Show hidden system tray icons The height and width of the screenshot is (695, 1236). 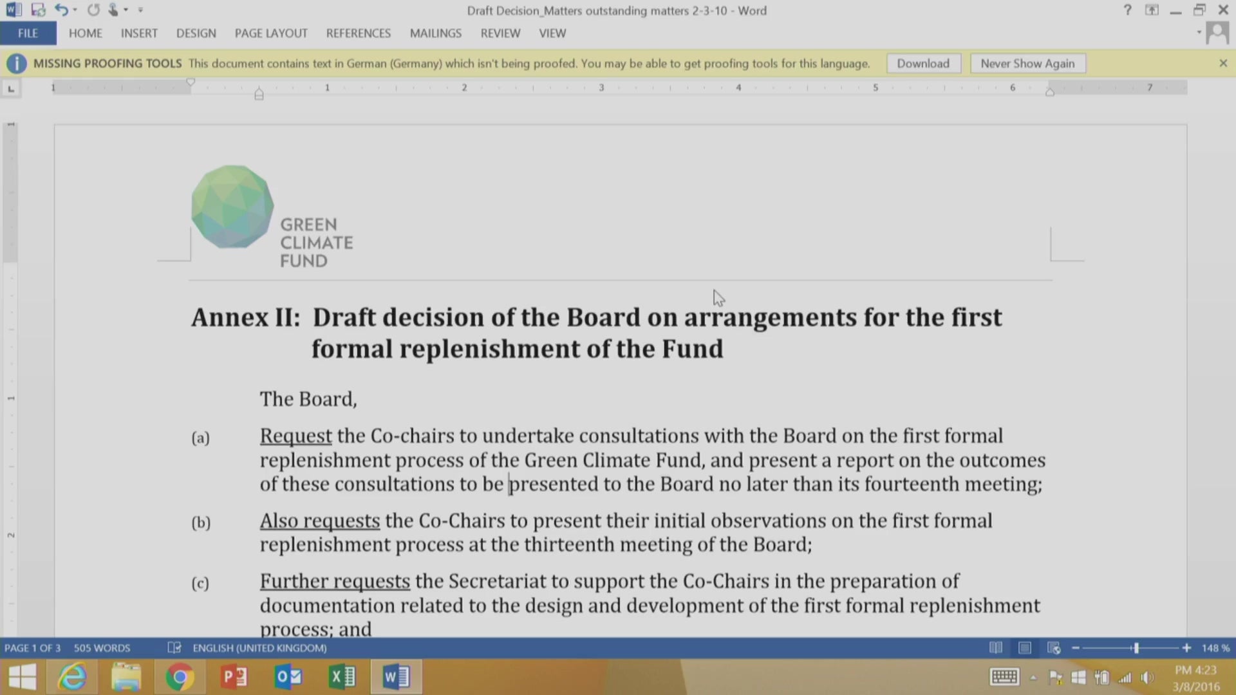pyautogui.click(x=1033, y=678)
